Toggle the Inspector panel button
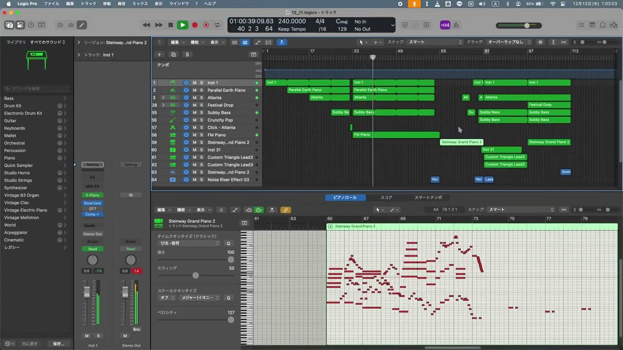The height and width of the screenshot is (350, 623). (20, 25)
